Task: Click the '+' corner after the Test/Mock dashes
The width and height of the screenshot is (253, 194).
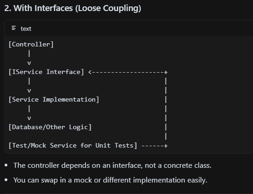Action: coord(166,146)
